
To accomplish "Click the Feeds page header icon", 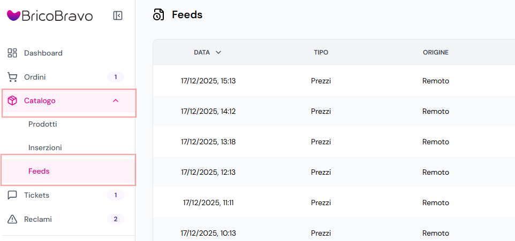I will [158, 15].
